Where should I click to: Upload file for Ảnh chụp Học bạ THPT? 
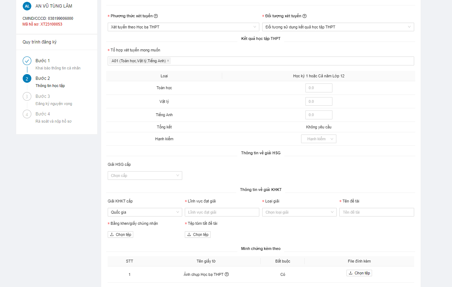pyautogui.click(x=359, y=273)
